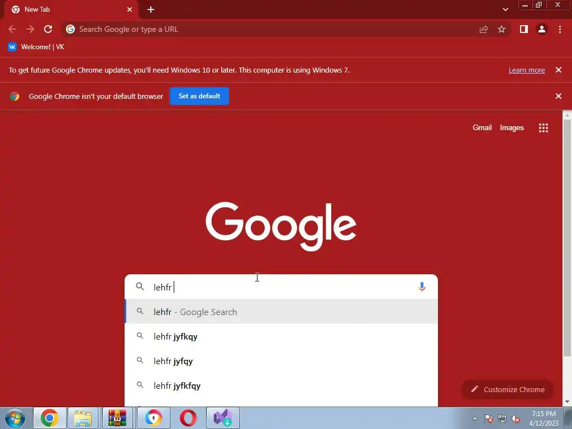The height and width of the screenshot is (429, 572).
Task: Focus the address bar URL field
Action: coord(270,29)
